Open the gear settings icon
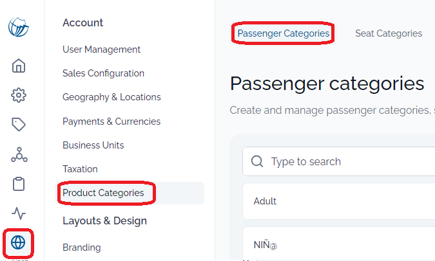Screen dimensions: 435x261 (x=19, y=95)
